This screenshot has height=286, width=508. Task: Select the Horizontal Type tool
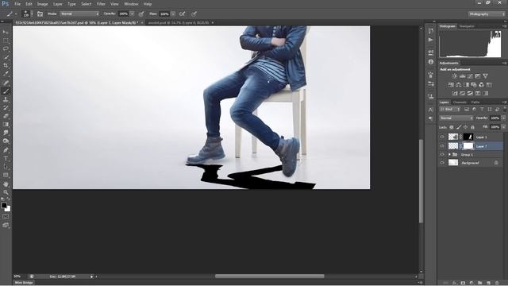[6, 159]
